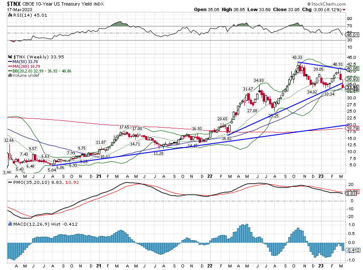The height and width of the screenshot is (270, 363).
Task: Click the bold 33.95 last-price tag on right axis
Action: [x=352, y=87]
